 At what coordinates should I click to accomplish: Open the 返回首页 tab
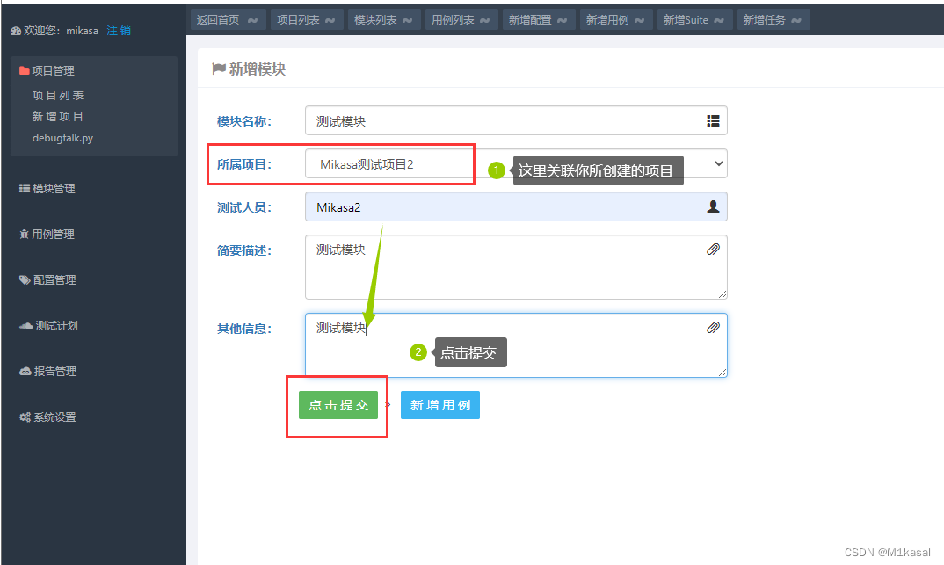229,20
